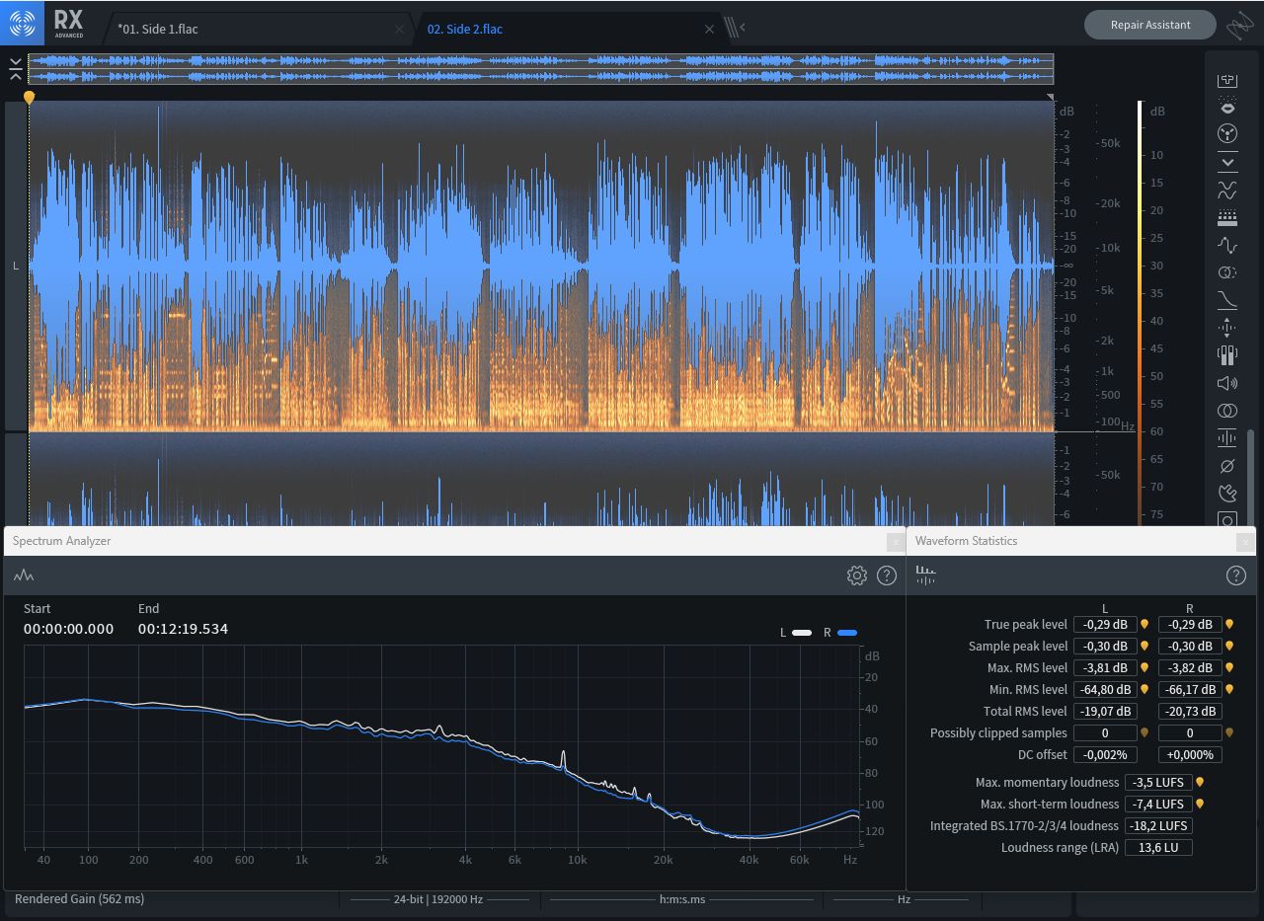This screenshot has height=921, width=1264.
Task: Open the Repair Assistant
Action: click(x=1149, y=25)
